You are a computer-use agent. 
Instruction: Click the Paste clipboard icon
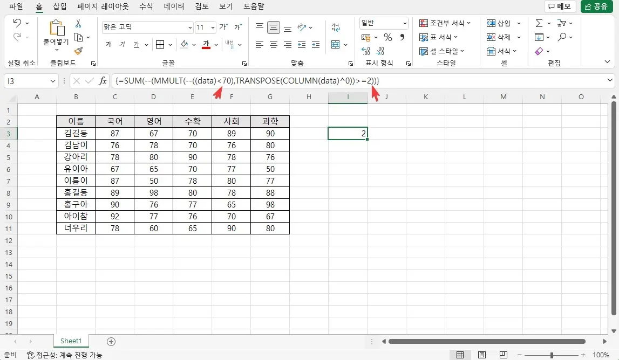(57, 29)
